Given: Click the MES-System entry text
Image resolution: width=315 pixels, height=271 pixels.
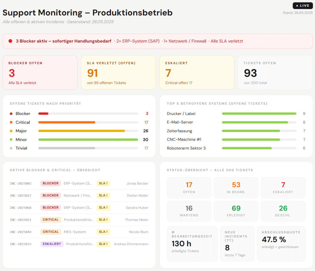Looking at the screenshot, I should 75,232.
